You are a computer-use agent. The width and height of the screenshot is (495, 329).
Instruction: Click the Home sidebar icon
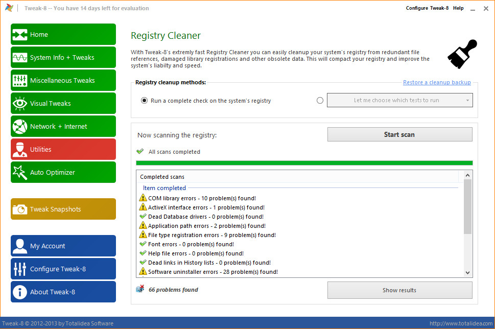[20, 34]
